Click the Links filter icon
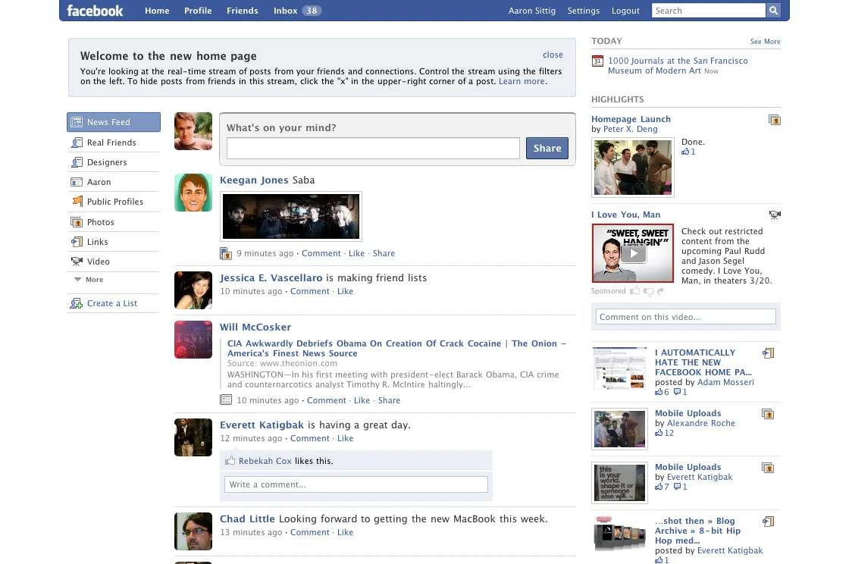Image resolution: width=852 pixels, height=564 pixels. click(x=77, y=242)
